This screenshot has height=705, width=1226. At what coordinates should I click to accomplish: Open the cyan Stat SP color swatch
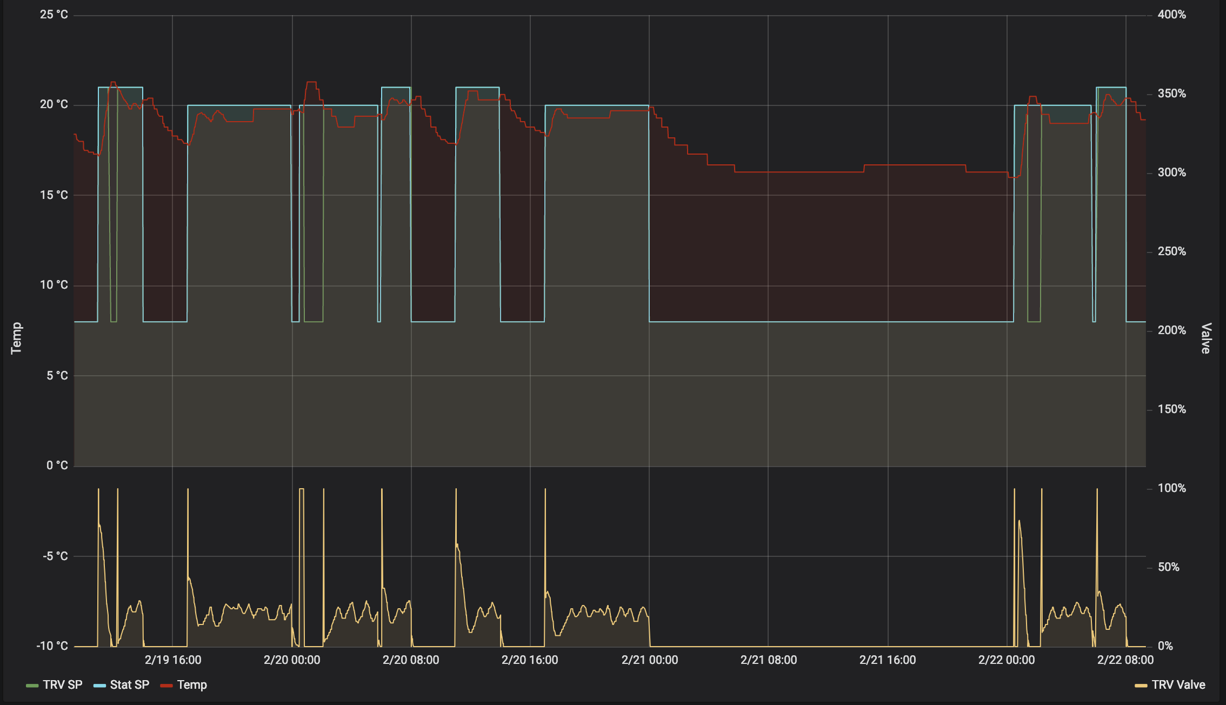[x=99, y=686]
